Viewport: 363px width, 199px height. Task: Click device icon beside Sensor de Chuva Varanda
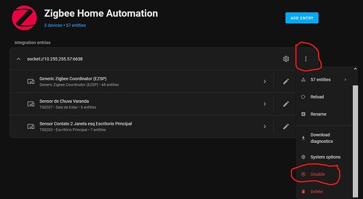[x=31, y=104]
